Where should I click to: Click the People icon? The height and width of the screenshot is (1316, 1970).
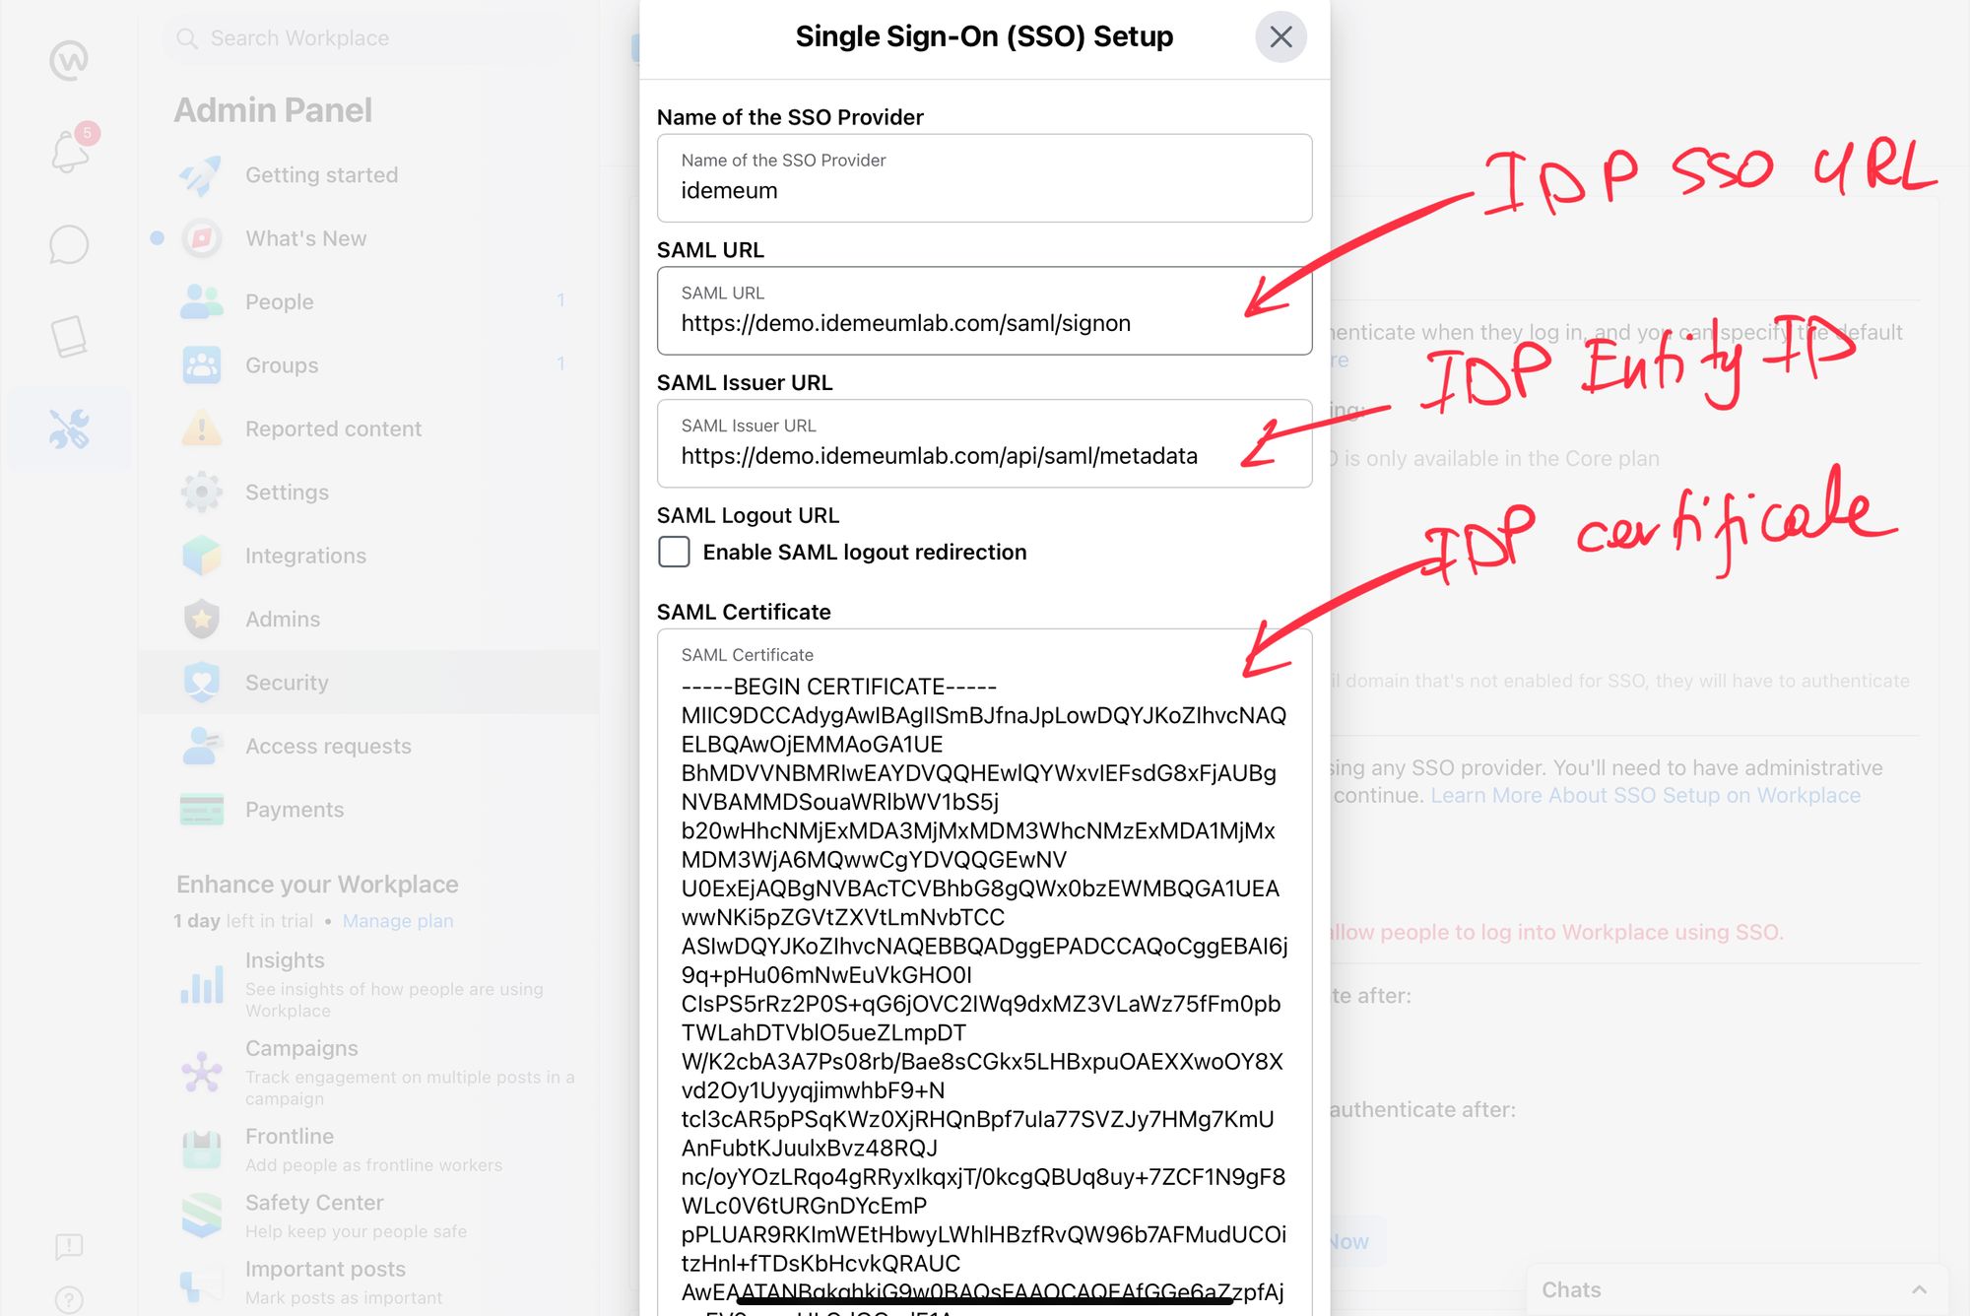[x=202, y=301]
